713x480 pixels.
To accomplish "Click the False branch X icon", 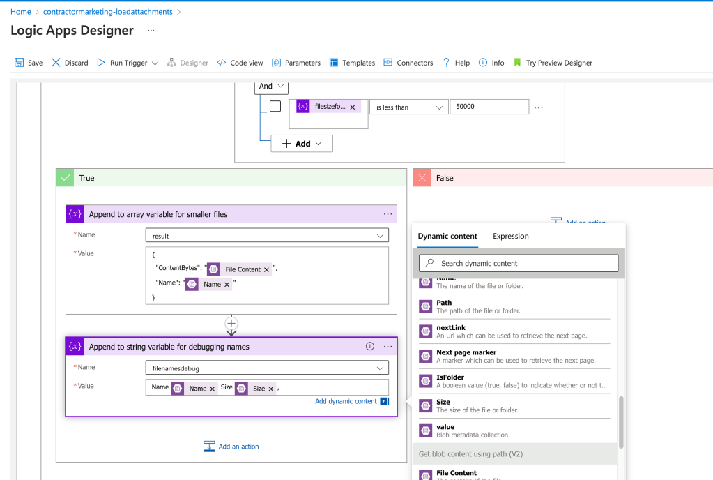I will click(422, 178).
